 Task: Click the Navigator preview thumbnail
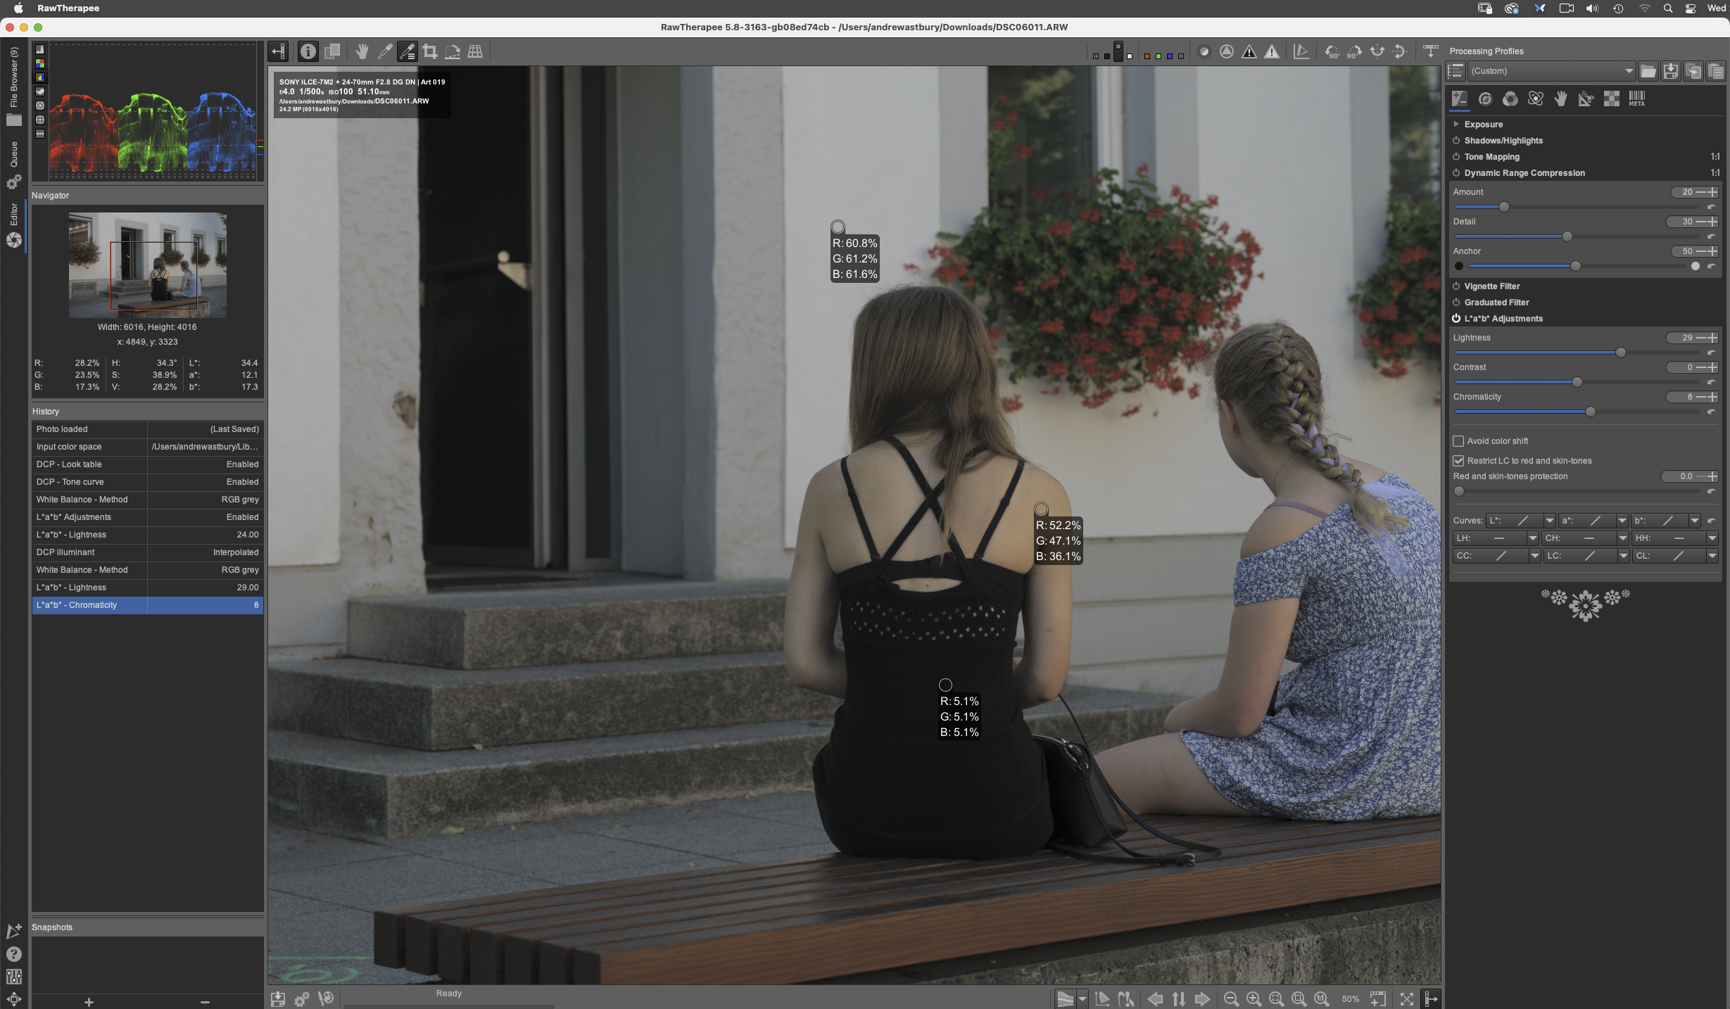tap(147, 265)
